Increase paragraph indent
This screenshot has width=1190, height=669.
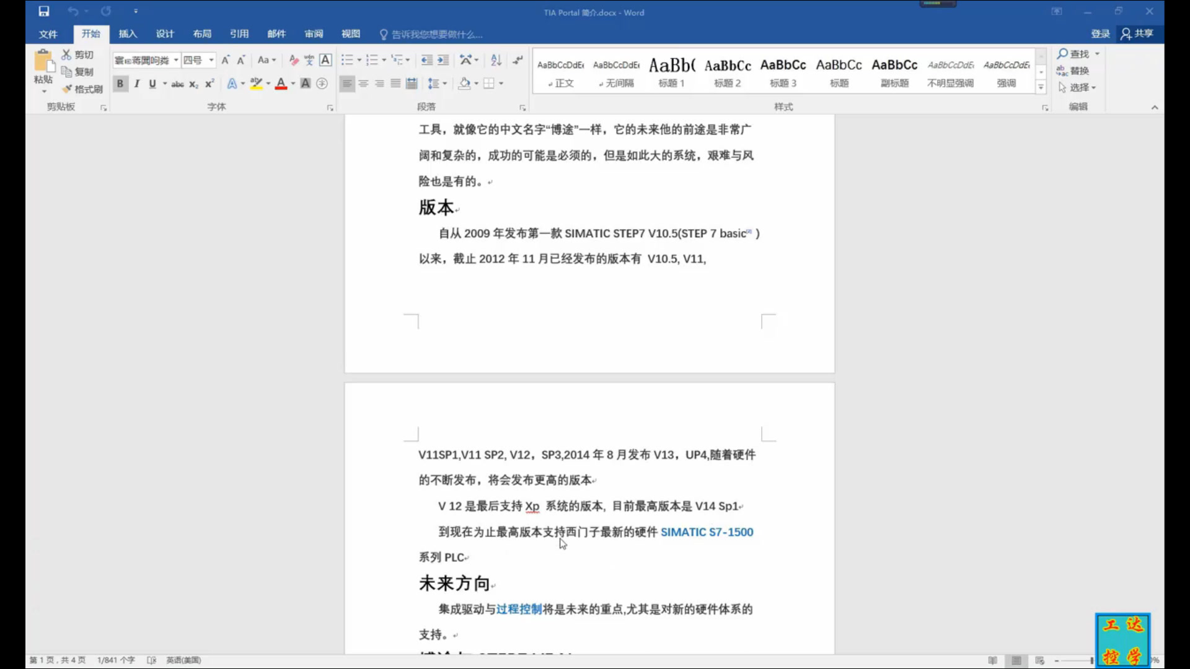pos(443,60)
